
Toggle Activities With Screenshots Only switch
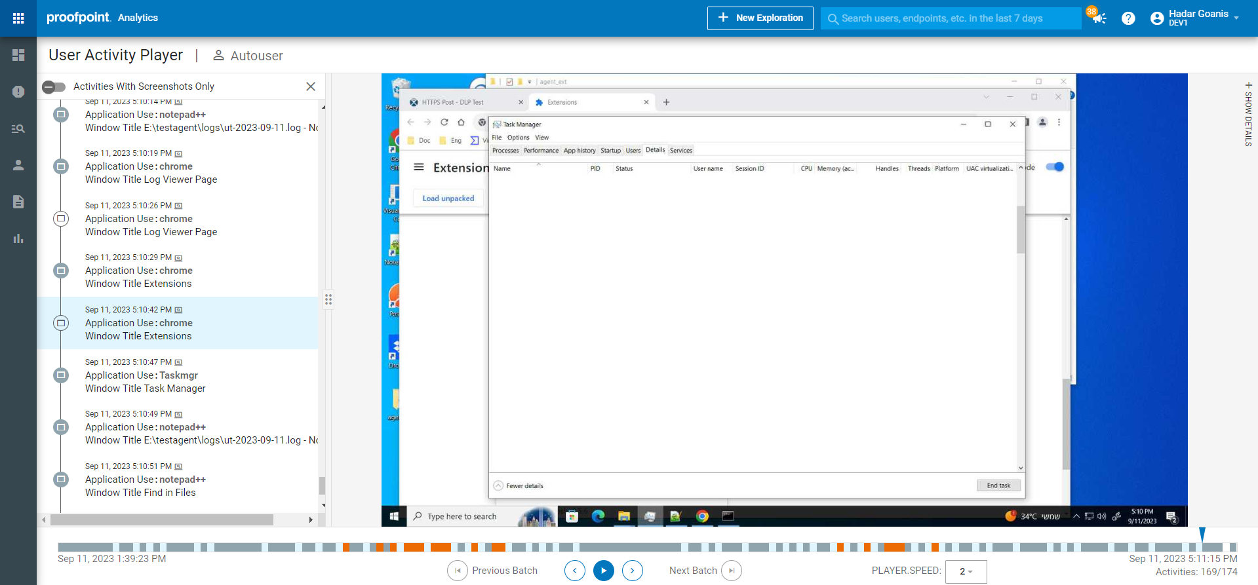click(x=54, y=86)
